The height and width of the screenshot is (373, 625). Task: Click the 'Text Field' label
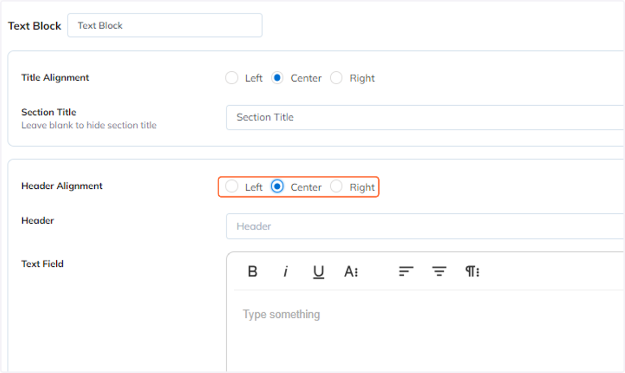[42, 264]
